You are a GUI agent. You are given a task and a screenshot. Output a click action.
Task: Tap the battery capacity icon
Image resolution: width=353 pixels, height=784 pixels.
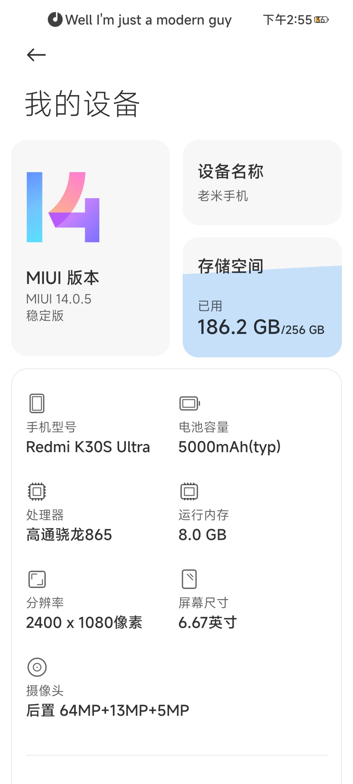coord(190,403)
